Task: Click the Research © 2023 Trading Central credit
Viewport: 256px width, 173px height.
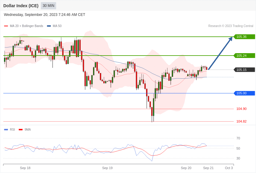Action: click(x=231, y=26)
